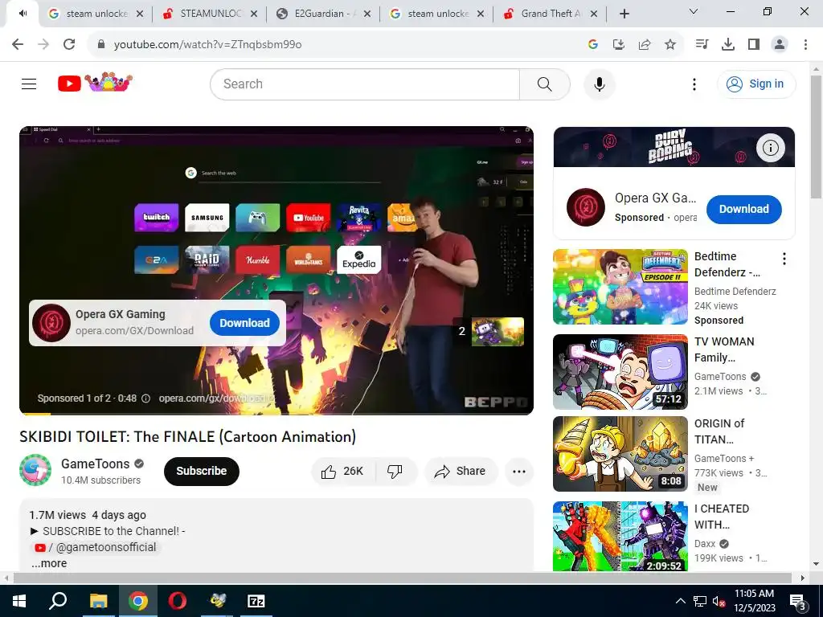Open the media controls icon in Chrome toolbar
This screenshot has width=823, height=617.
coord(702,44)
